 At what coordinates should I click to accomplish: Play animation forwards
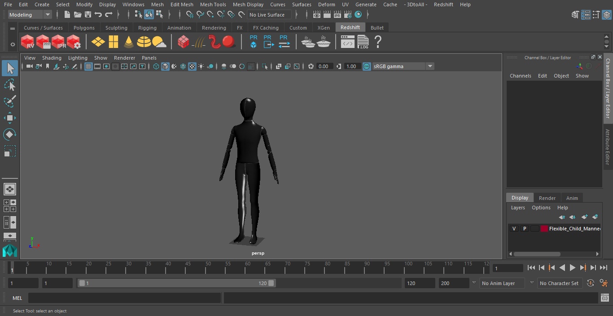[572, 268]
